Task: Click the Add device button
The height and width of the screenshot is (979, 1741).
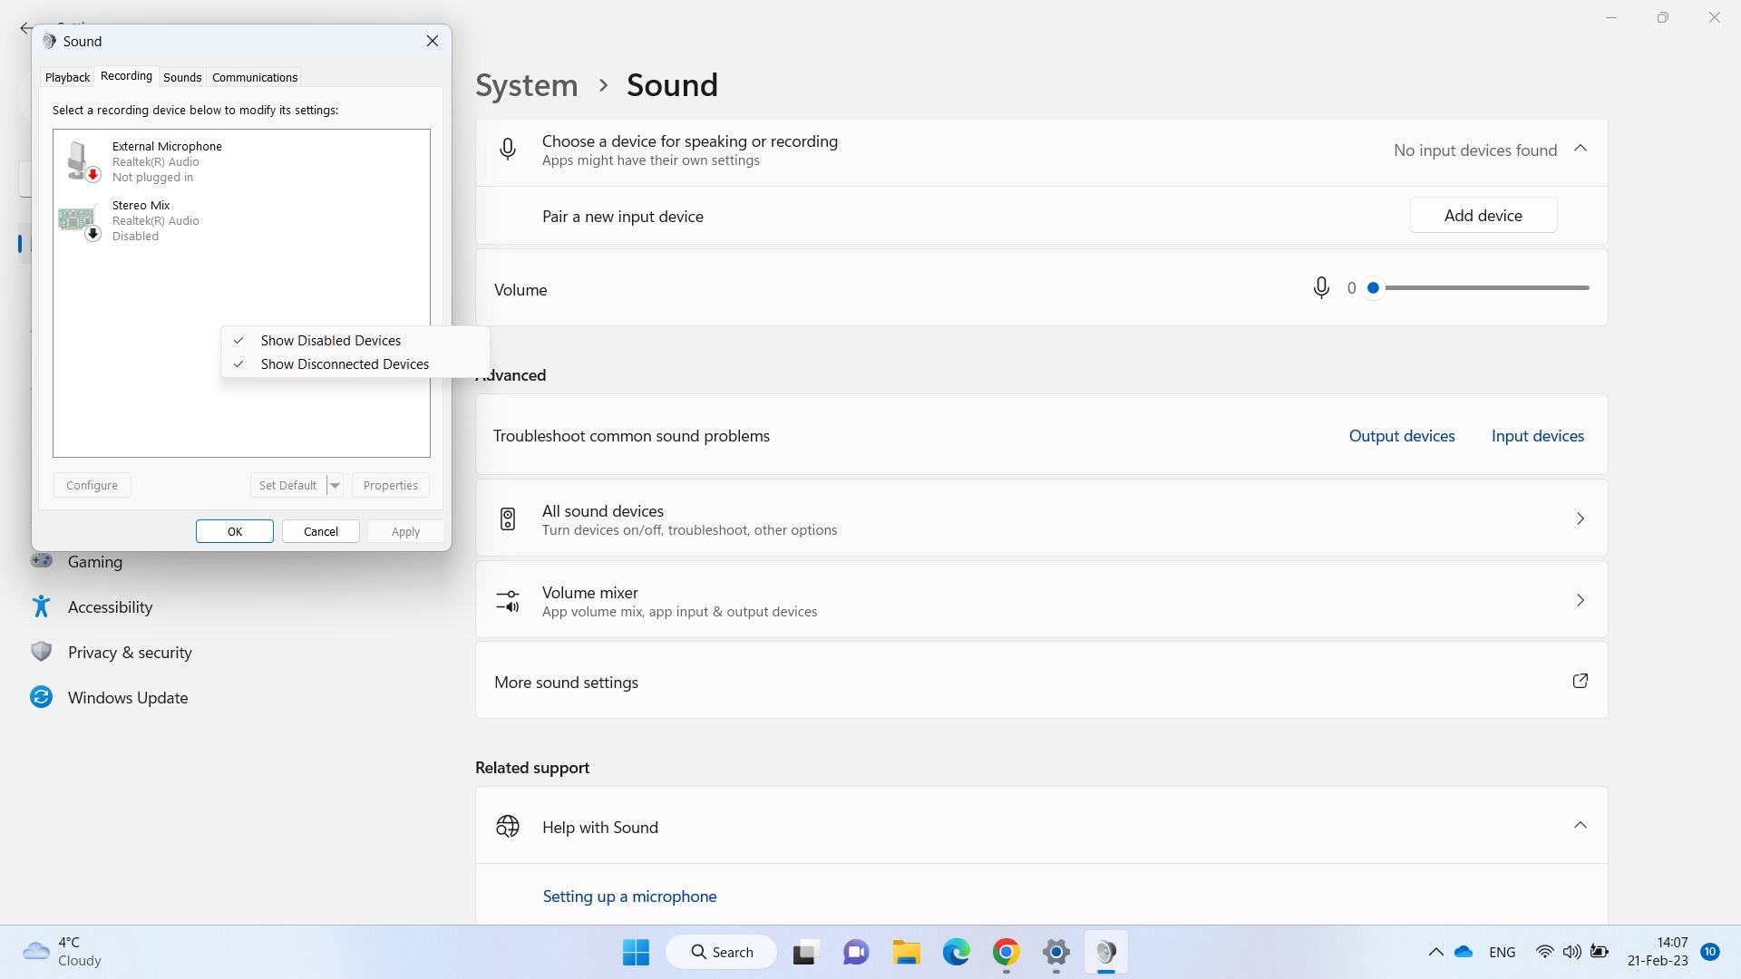Action: 1483,215
